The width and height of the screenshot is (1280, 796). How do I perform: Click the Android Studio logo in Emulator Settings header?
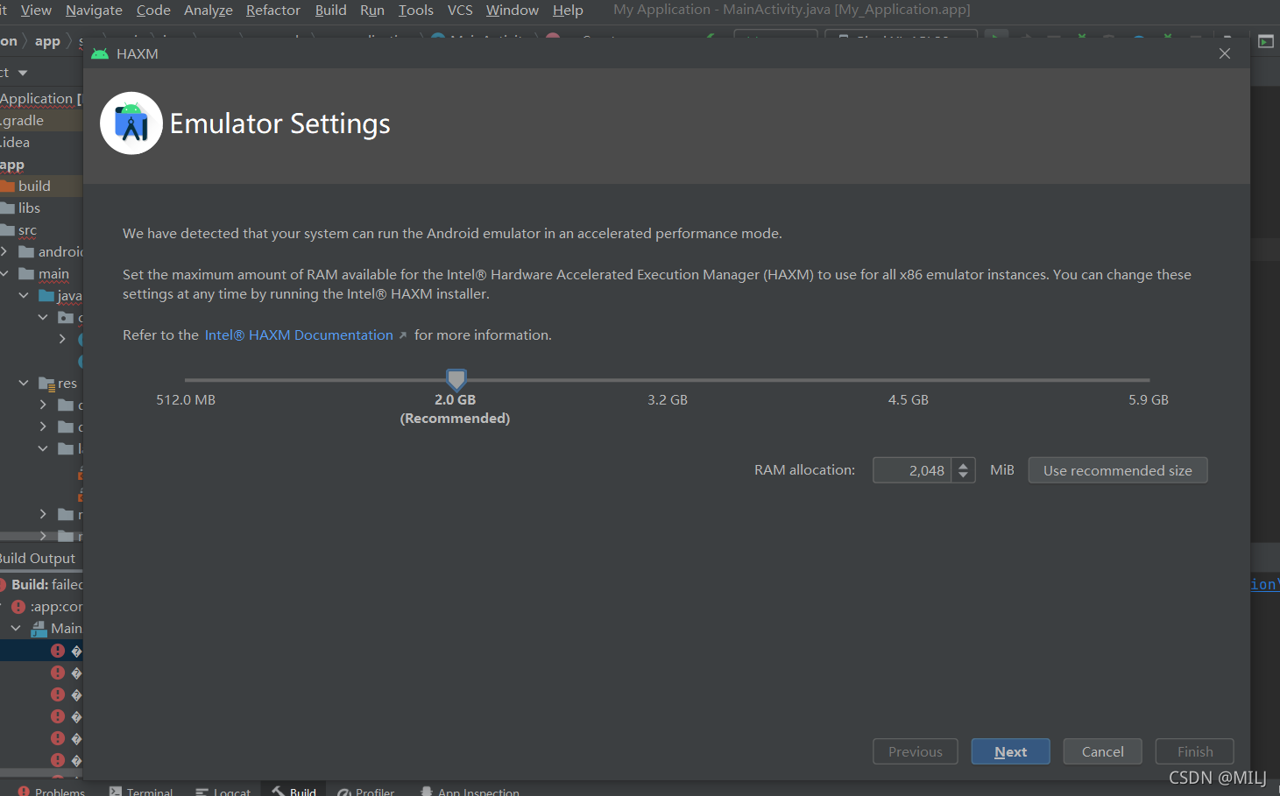tap(131, 123)
